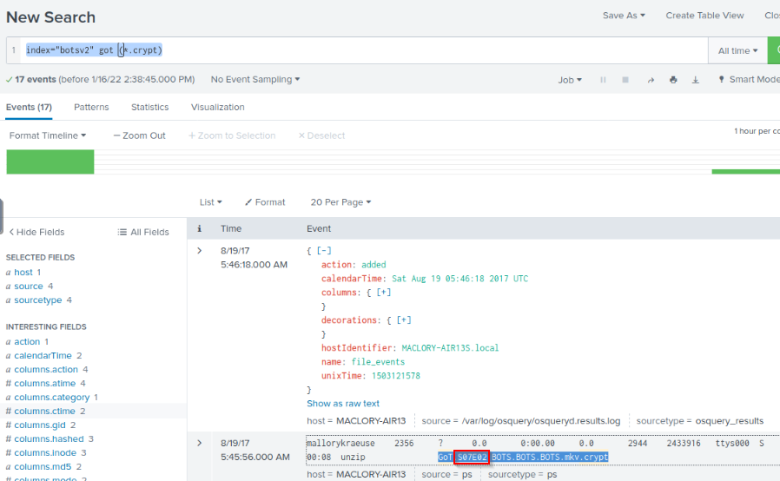Open the Format options

click(265, 202)
